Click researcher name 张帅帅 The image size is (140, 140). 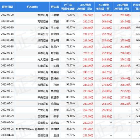click(x=55, y=34)
